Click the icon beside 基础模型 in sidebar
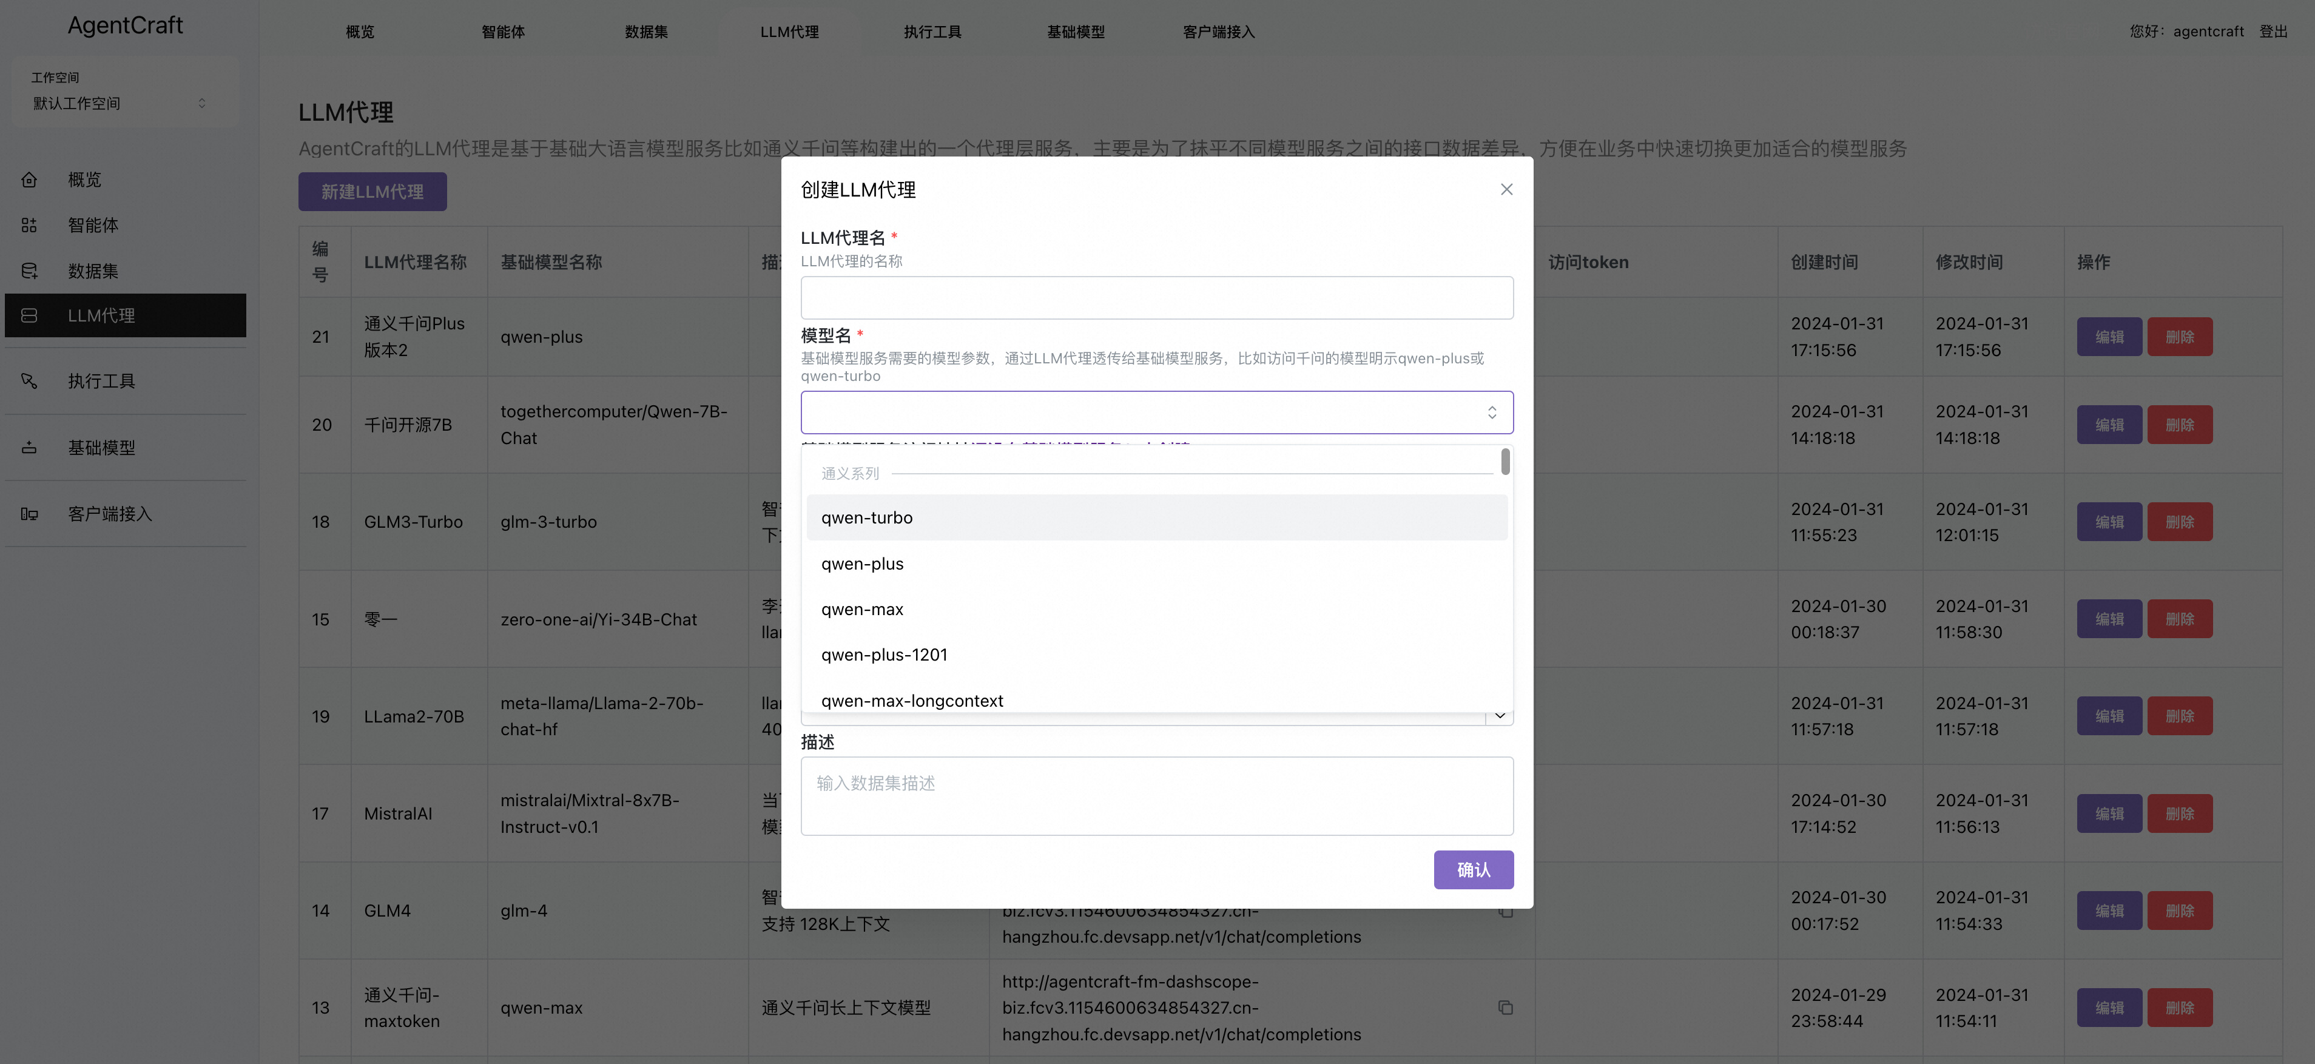Image resolution: width=2315 pixels, height=1064 pixels. [29, 448]
